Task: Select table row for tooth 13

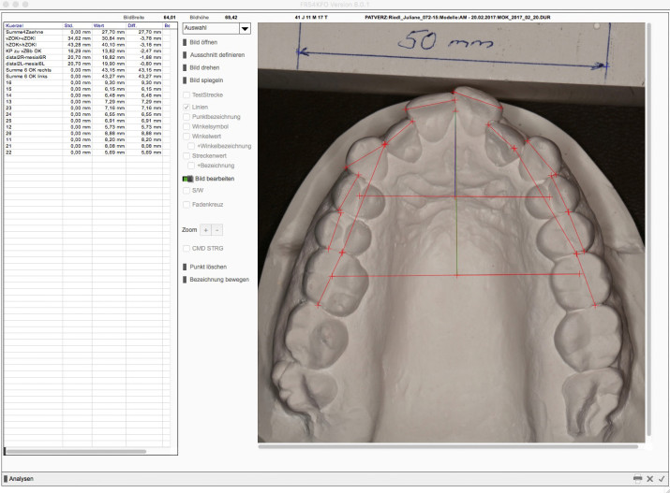Action: tap(87, 101)
